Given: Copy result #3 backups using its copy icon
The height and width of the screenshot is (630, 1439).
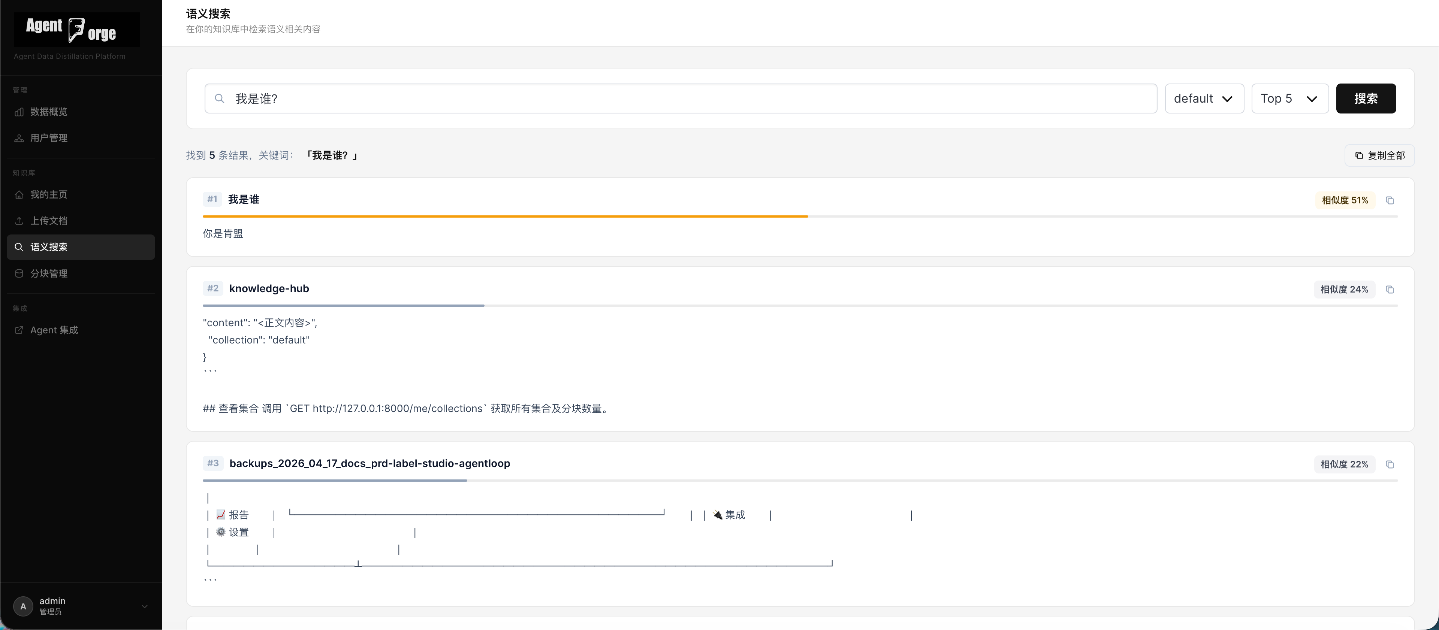Looking at the screenshot, I should click(1390, 464).
